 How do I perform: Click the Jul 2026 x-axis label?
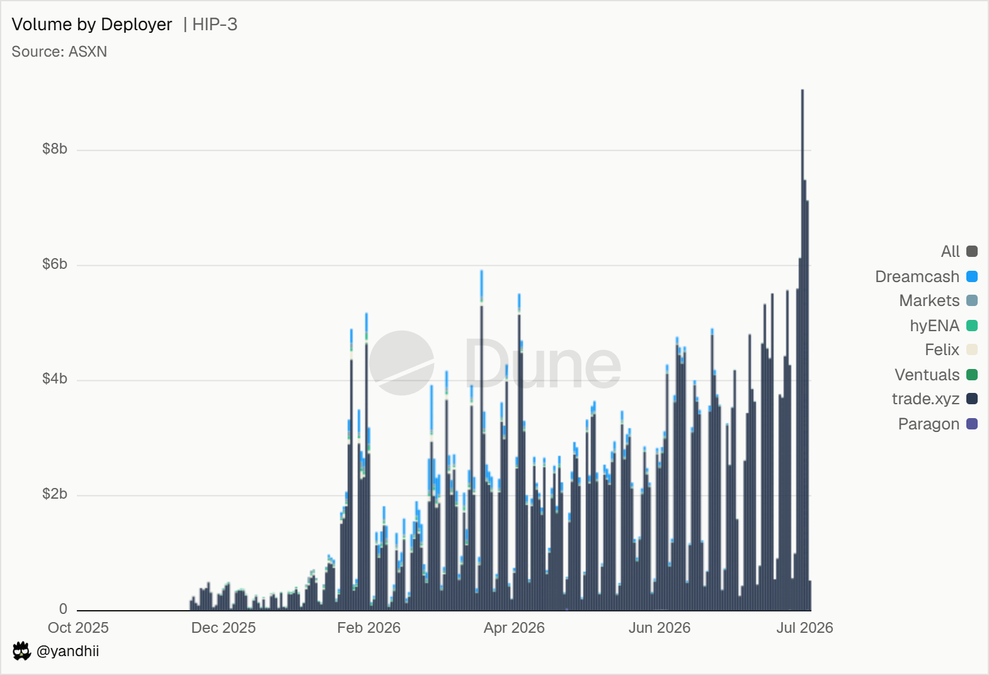click(804, 628)
